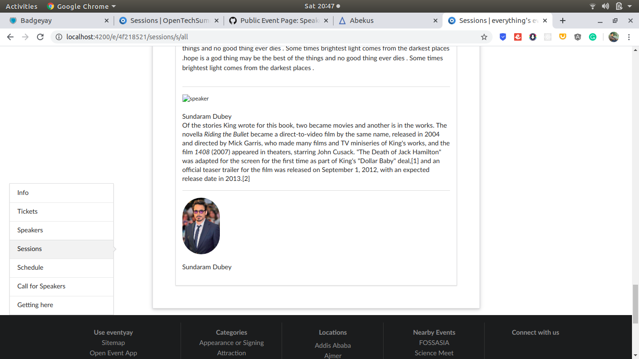This screenshot has height=359, width=639.
Task: Click the forward navigation arrow
Action: [x=25, y=37]
